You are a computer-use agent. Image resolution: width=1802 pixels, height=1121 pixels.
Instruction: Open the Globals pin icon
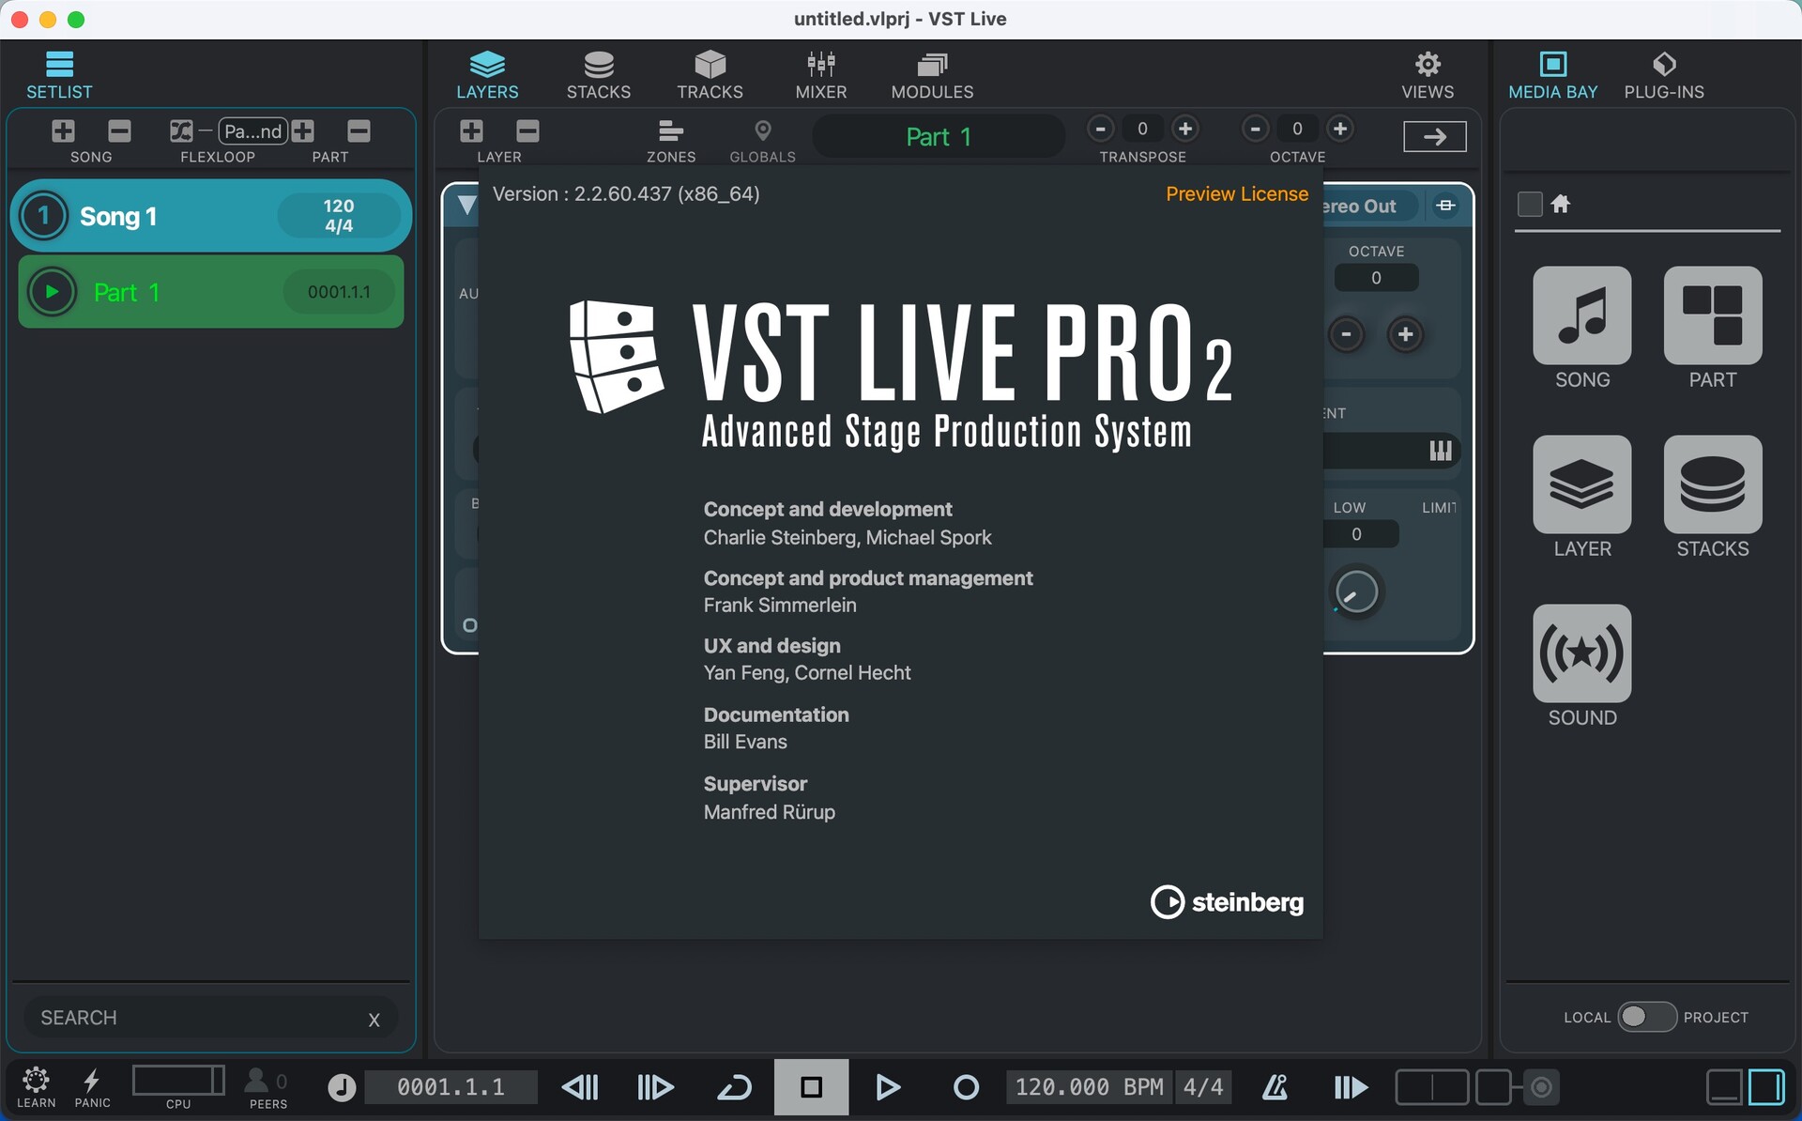763,140
